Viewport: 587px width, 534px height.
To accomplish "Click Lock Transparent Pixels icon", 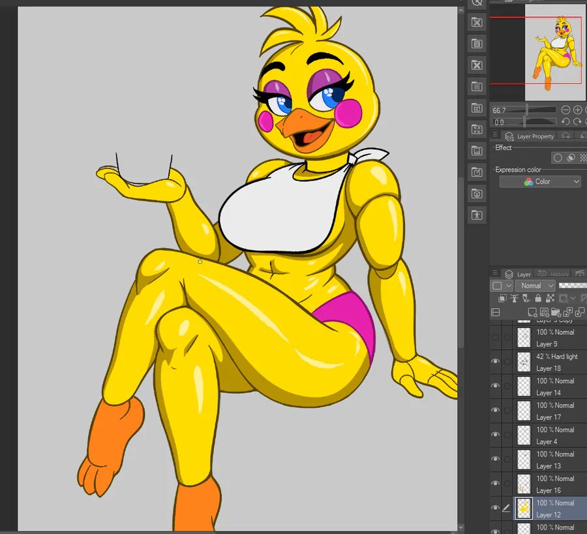I will 550,298.
